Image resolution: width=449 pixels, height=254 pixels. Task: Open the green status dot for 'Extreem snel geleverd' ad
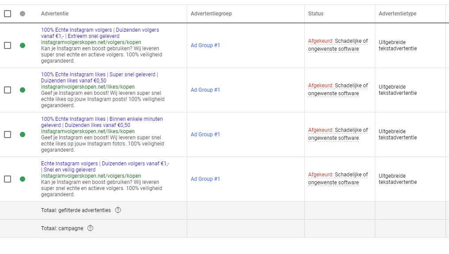click(x=23, y=45)
